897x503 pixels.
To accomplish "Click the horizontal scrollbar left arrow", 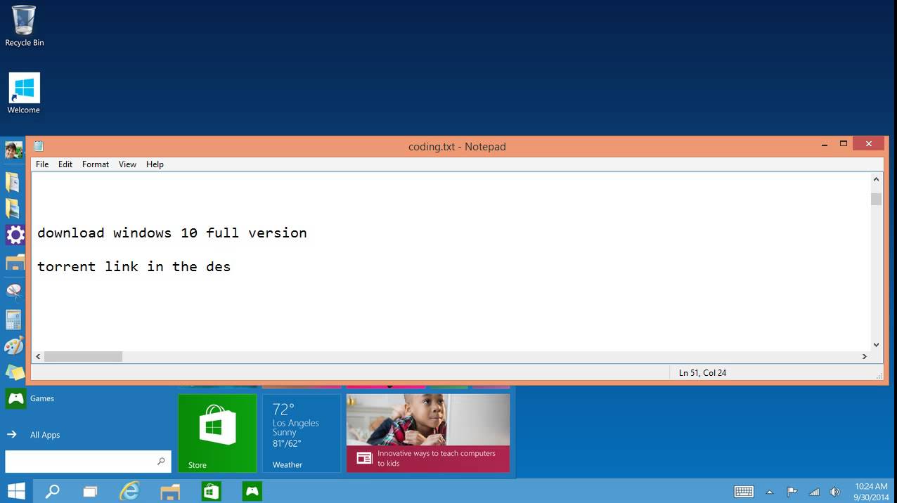I will tap(38, 357).
